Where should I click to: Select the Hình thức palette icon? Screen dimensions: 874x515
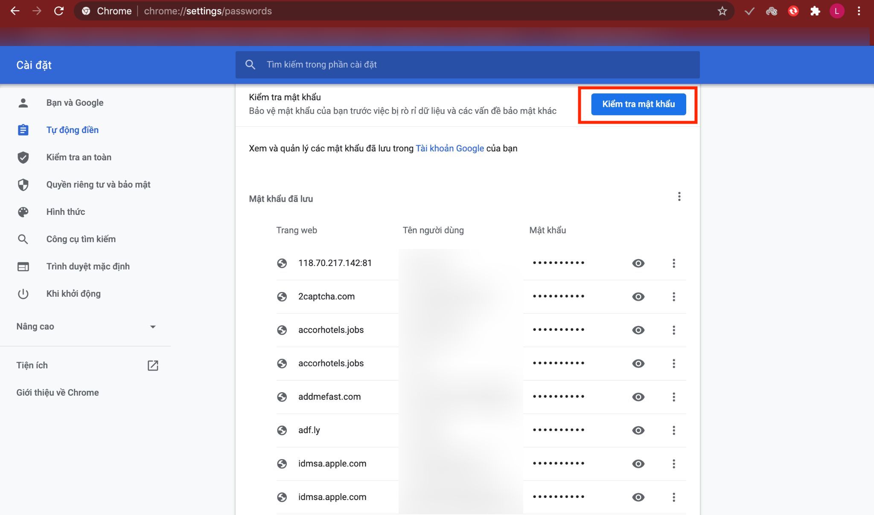pyautogui.click(x=23, y=211)
